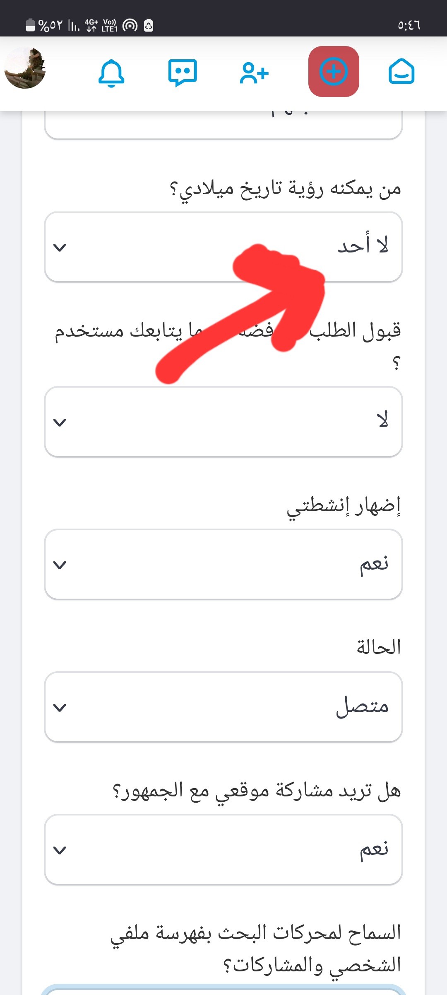The height and width of the screenshot is (995, 447).
Task: Open the profile avatar picture
Action: (x=25, y=68)
